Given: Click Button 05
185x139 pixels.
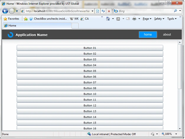Looking at the screenshot, I should click(x=90, y=71).
